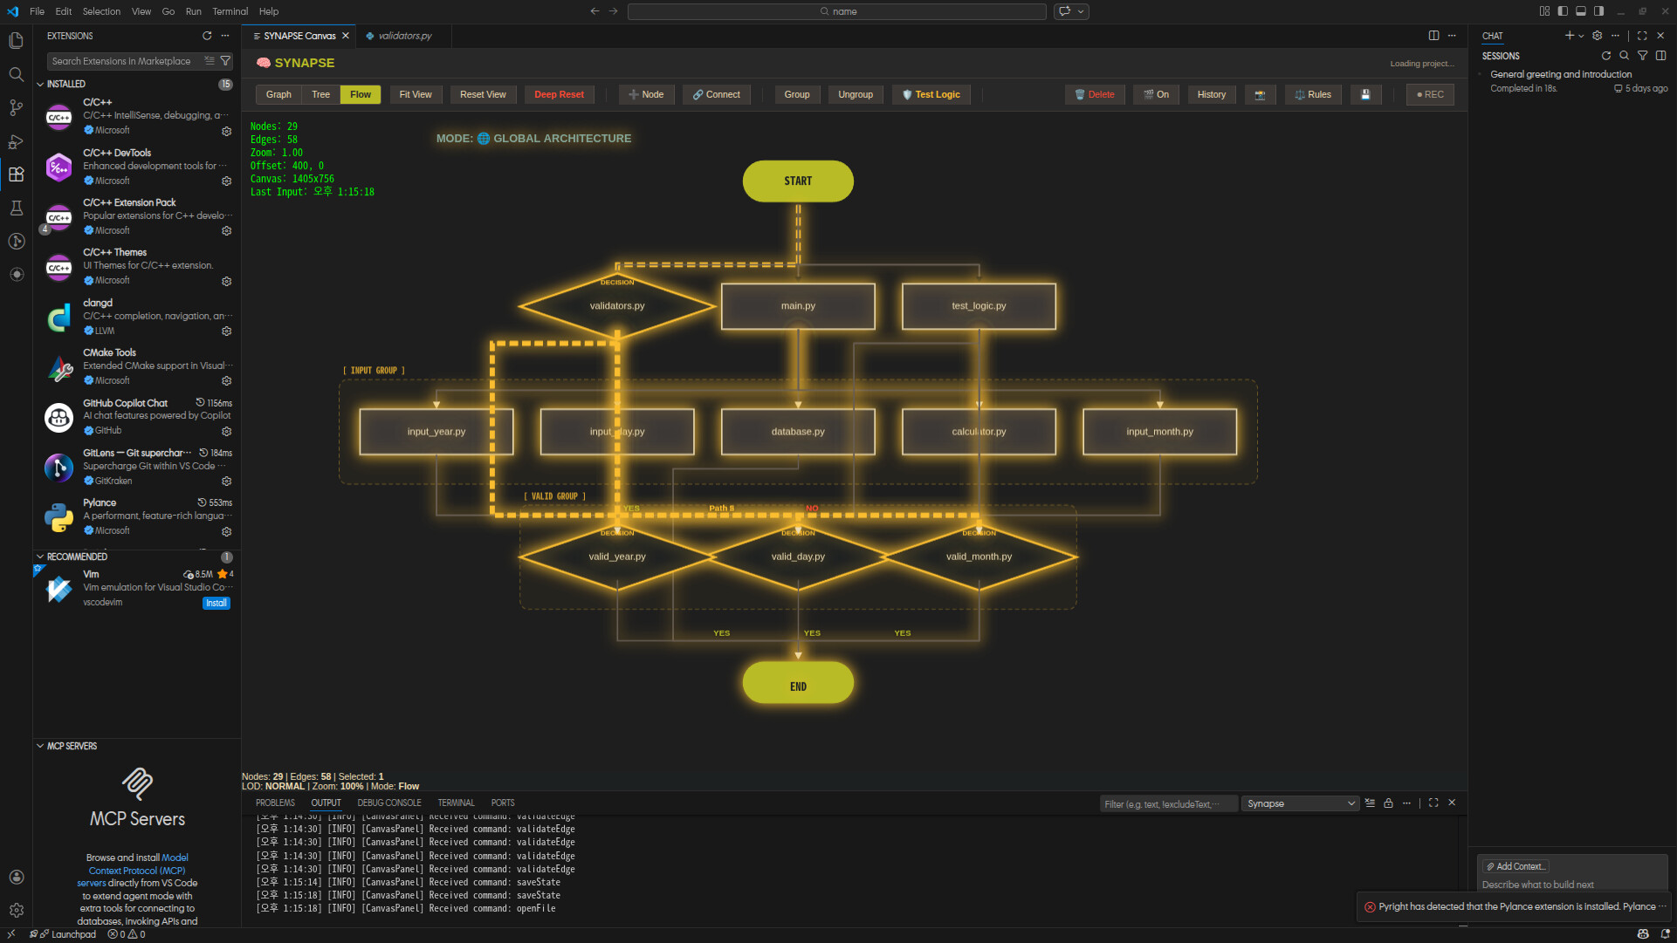Screen dimensions: 1677x943
Task: Open manage gear for GitLens extension
Action: (226, 481)
